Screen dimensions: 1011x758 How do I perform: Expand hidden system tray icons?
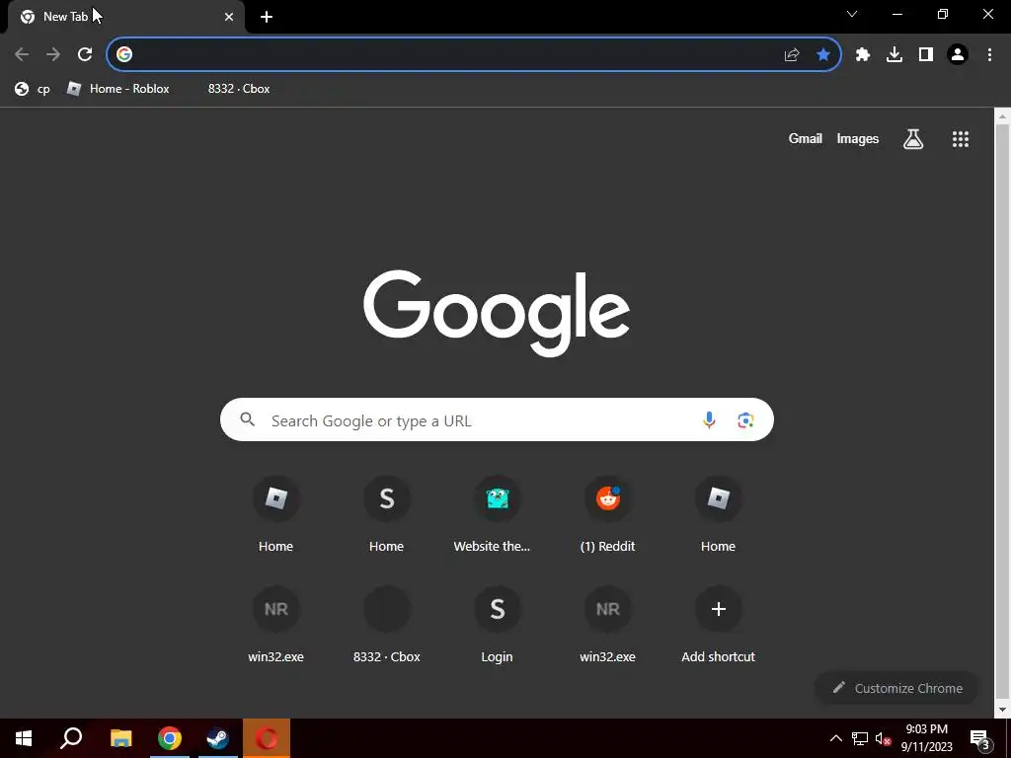[x=835, y=738]
